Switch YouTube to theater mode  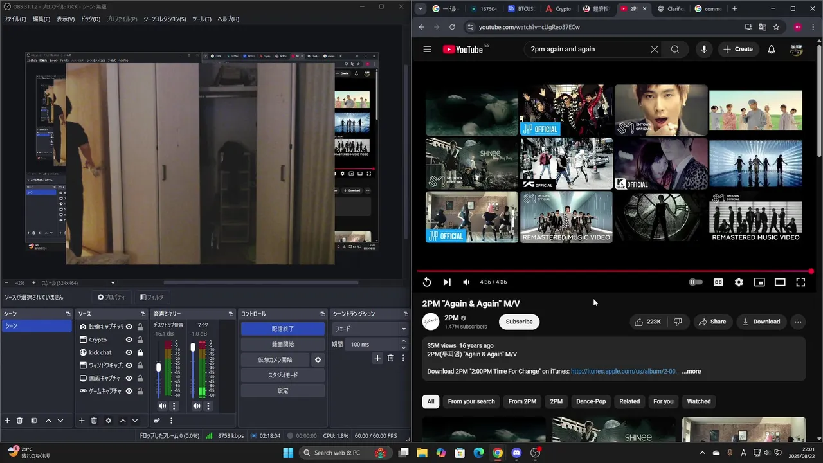[x=780, y=282]
